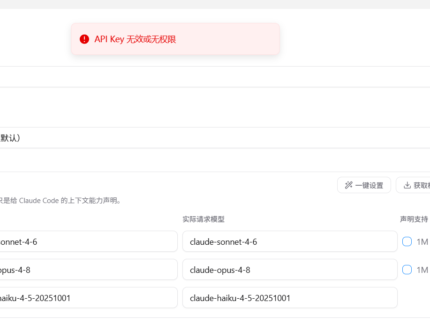The height and width of the screenshot is (324, 430).
Task: Click the API Key 无效或无权限 error text
Action: click(135, 39)
